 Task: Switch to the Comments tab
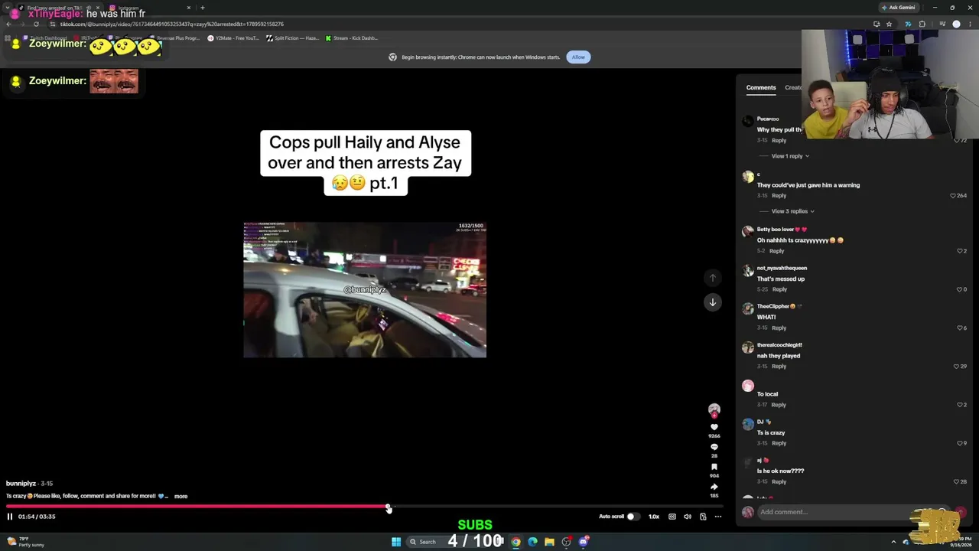point(761,87)
